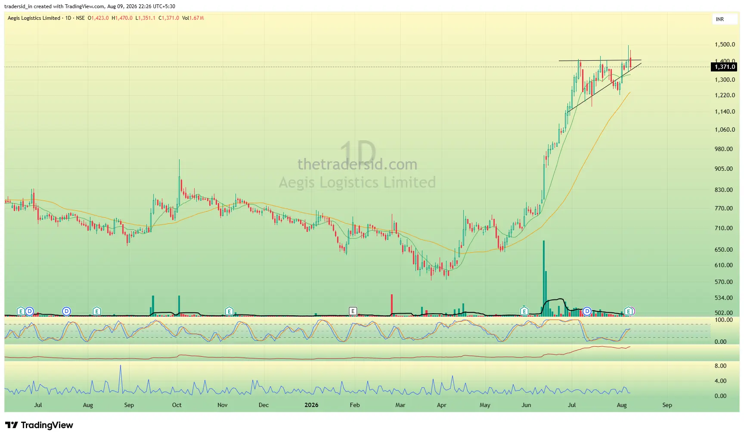Click the current price tag 1,371.0 on axis
The image size is (744, 438).
(x=725, y=67)
